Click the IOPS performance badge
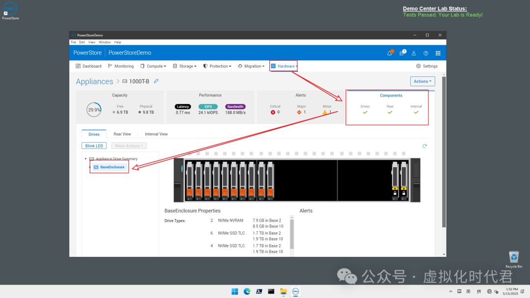 (x=208, y=107)
